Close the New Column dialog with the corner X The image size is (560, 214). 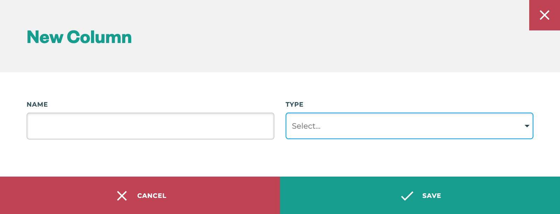544,15
